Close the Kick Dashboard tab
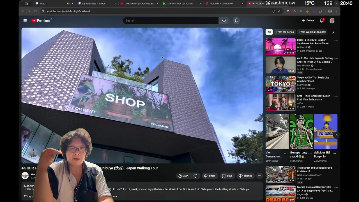The width and height of the screenshot is (359, 202). click(200, 4)
